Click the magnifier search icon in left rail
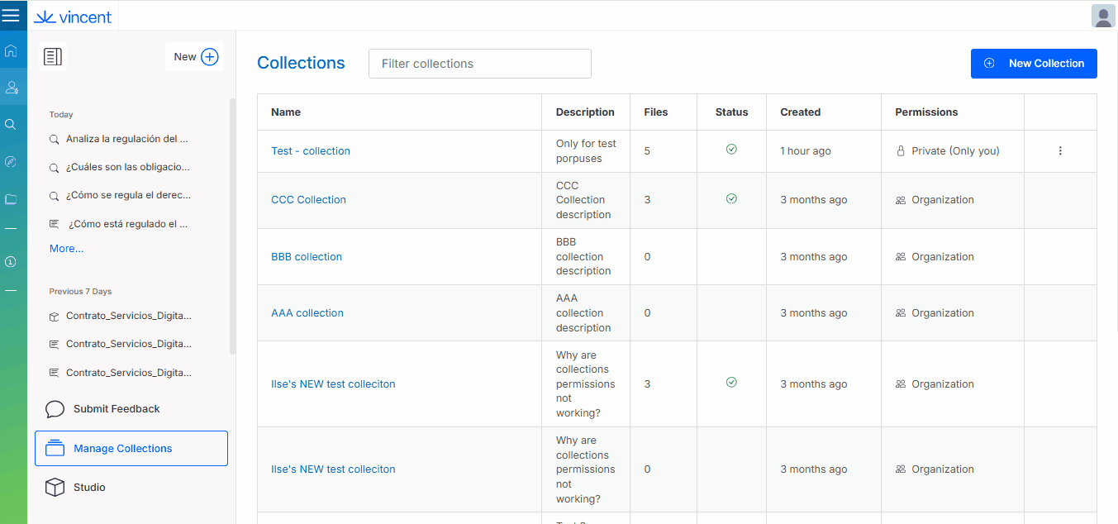 pyautogui.click(x=11, y=124)
